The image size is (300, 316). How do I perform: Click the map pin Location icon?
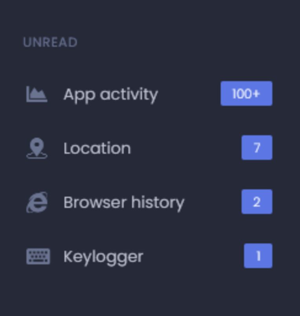37,148
